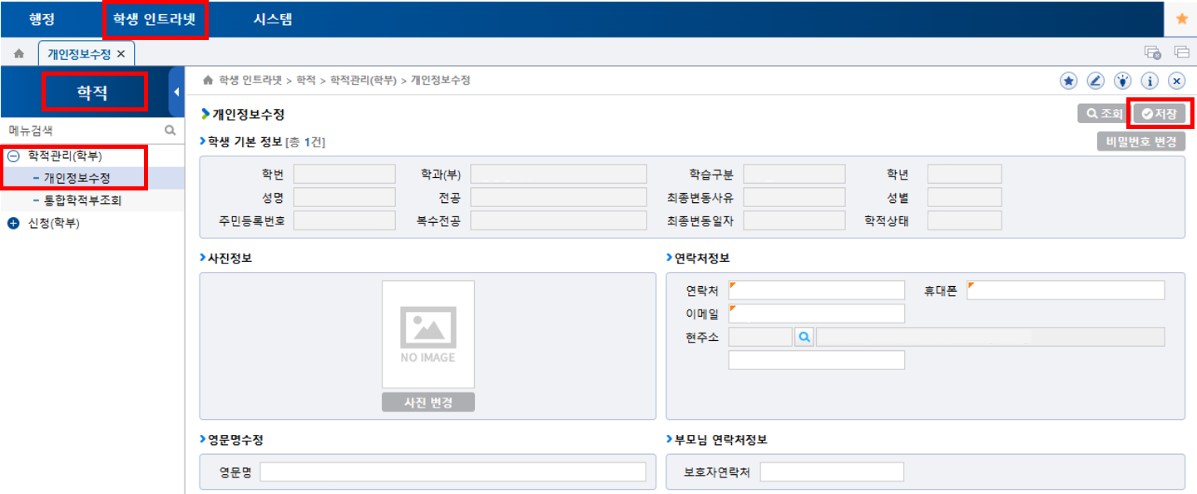The height and width of the screenshot is (494, 1197).
Task: Open the 시스템 top menu
Action: [x=273, y=18]
